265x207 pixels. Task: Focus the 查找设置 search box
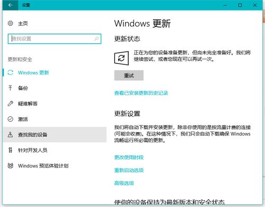(55, 39)
